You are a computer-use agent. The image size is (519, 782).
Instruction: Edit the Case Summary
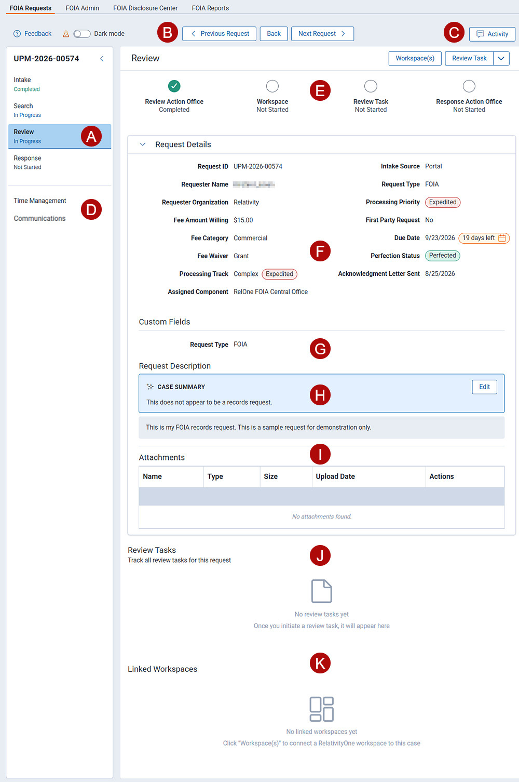[x=485, y=387]
